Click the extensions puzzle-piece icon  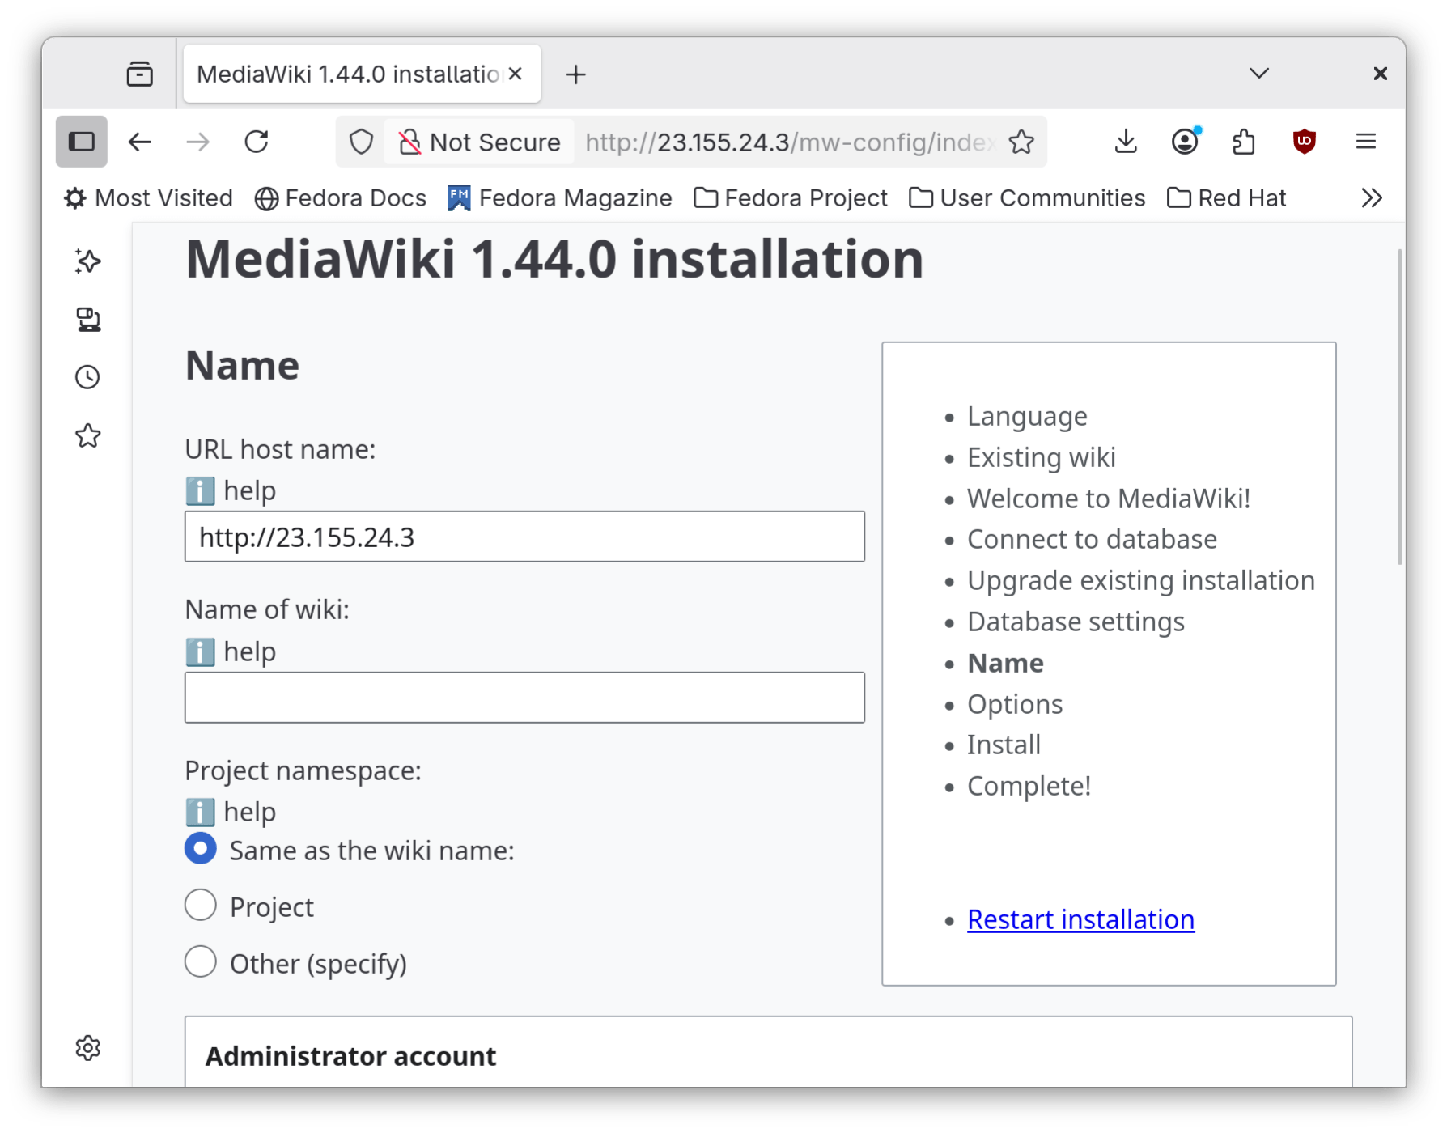click(x=1244, y=142)
